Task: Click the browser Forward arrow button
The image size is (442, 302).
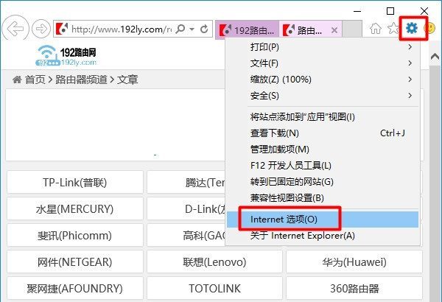Action: click(x=41, y=29)
